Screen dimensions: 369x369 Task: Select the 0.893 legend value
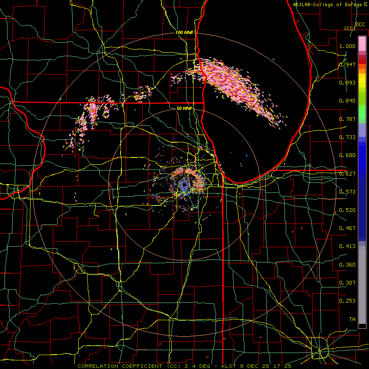tap(347, 82)
